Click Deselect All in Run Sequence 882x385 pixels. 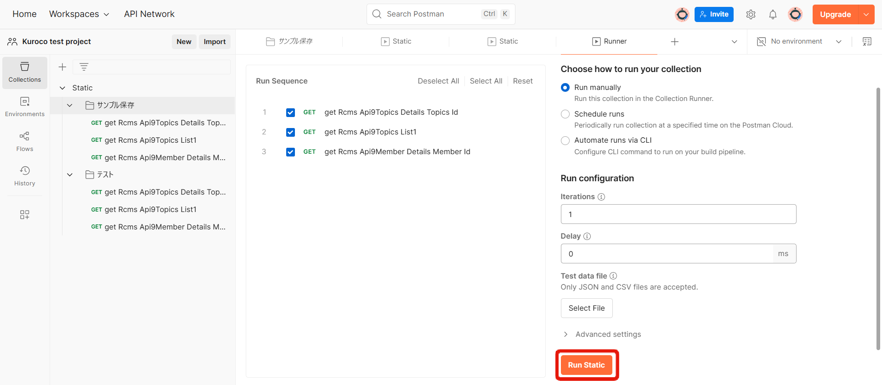pos(438,81)
